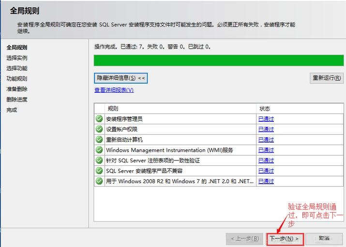The height and width of the screenshot is (247, 346).
Task: Click 用于 Windows 2008 R2 rule text
Action: [180, 181]
